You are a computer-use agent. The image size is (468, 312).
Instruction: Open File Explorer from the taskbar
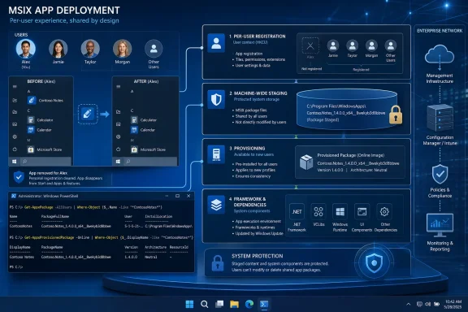point(234,304)
